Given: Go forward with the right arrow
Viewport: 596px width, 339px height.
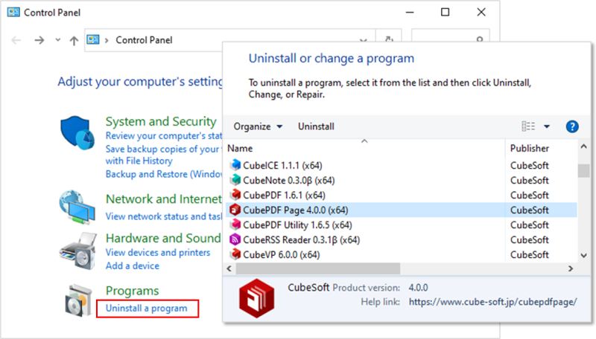Looking at the screenshot, I should [x=39, y=40].
